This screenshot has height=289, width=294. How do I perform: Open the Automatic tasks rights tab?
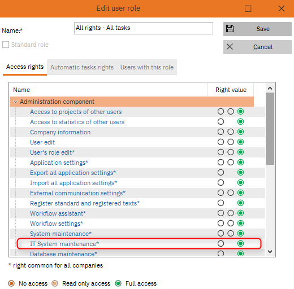[82, 67]
